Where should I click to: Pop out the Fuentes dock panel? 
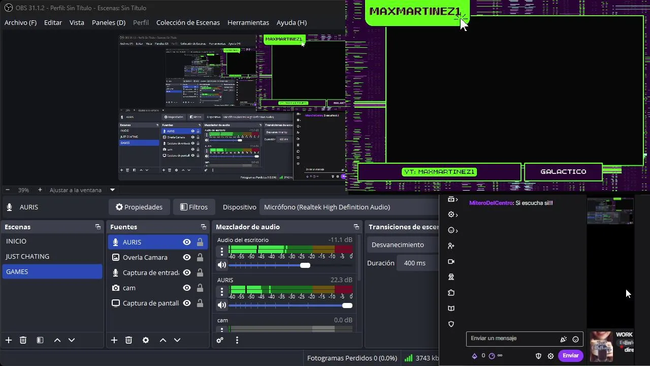(204, 227)
